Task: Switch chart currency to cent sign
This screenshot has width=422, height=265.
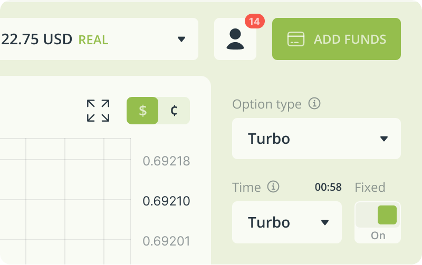Action: (174, 111)
